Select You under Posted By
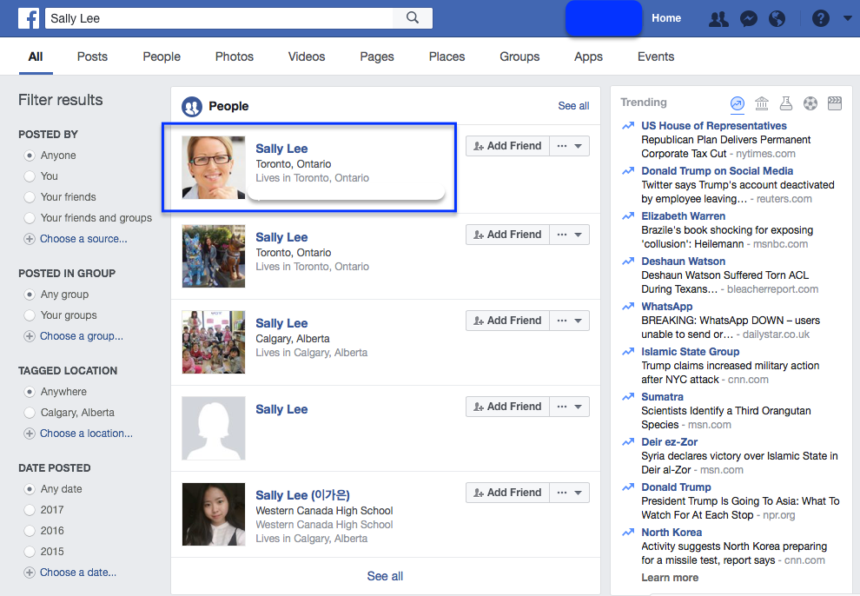This screenshot has width=860, height=596. point(29,176)
